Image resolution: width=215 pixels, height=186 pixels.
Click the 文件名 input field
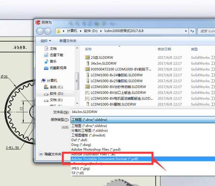142,112
